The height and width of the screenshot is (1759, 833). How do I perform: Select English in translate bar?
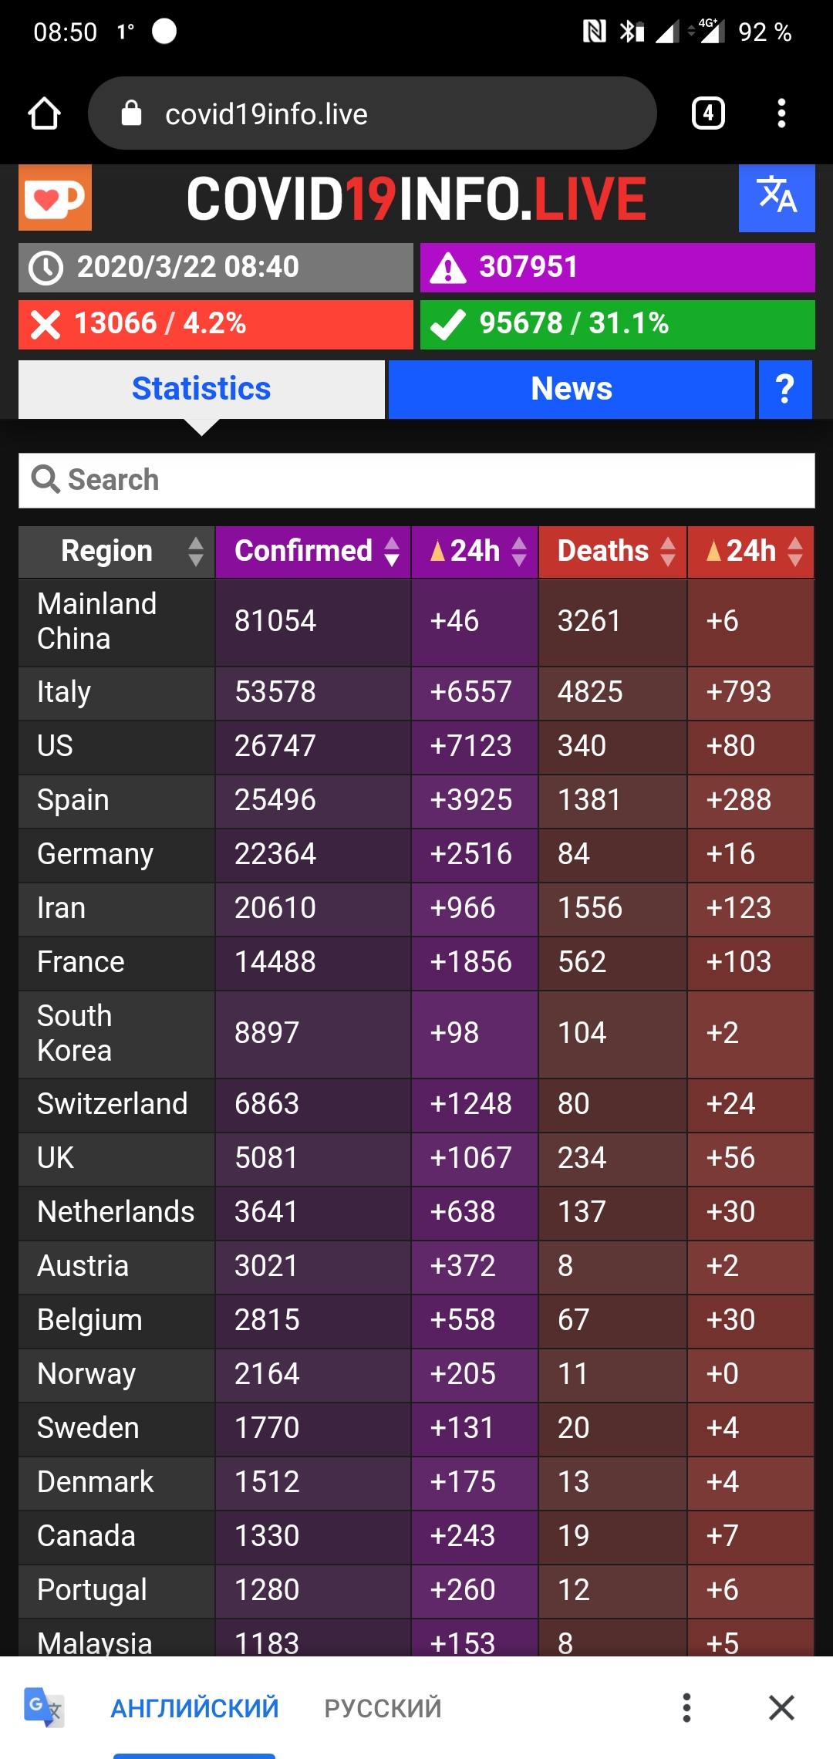pyautogui.click(x=194, y=1708)
